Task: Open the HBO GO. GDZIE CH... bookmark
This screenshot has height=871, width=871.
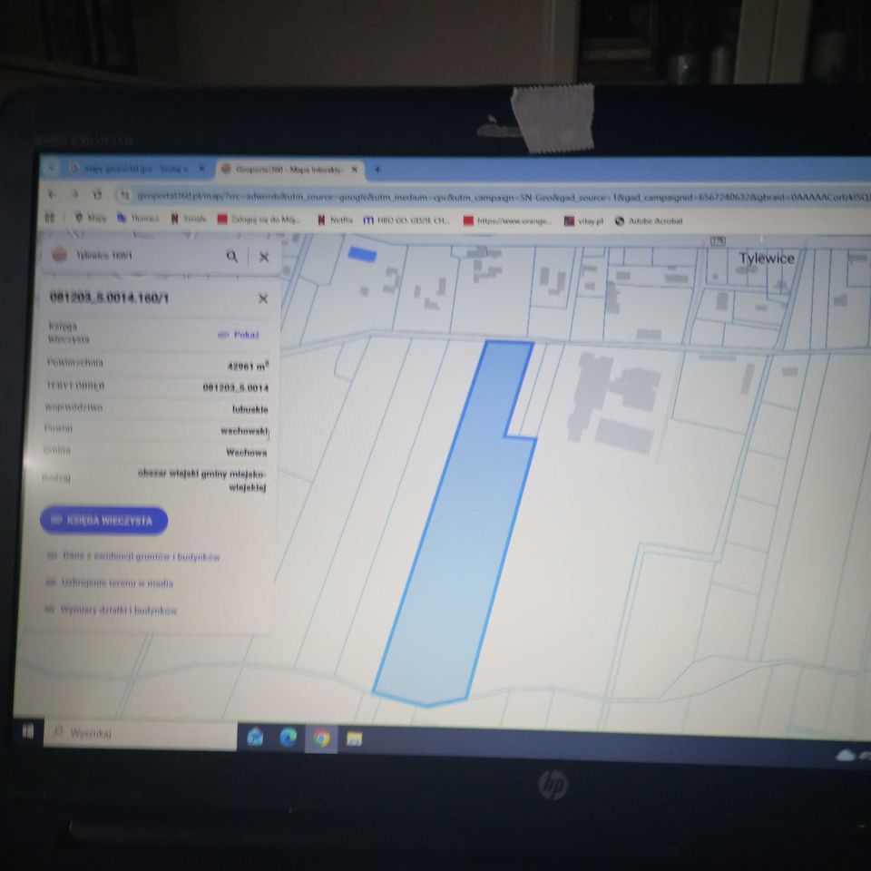Action: (x=406, y=220)
